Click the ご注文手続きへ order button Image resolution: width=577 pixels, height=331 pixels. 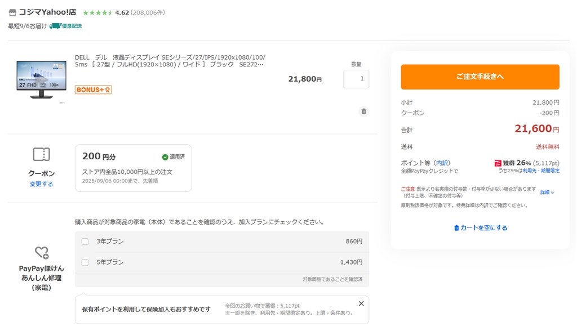[x=480, y=77]
